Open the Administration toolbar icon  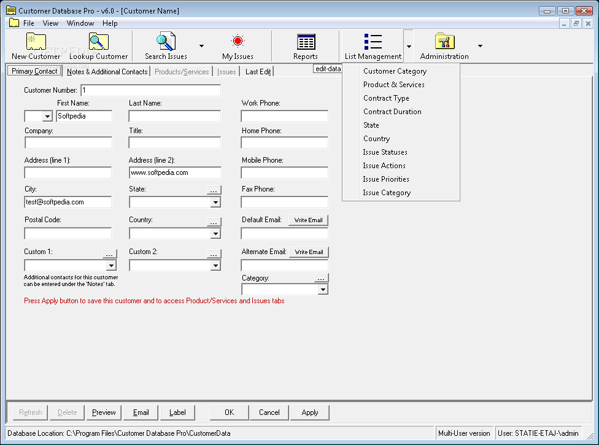click(444, 46)
